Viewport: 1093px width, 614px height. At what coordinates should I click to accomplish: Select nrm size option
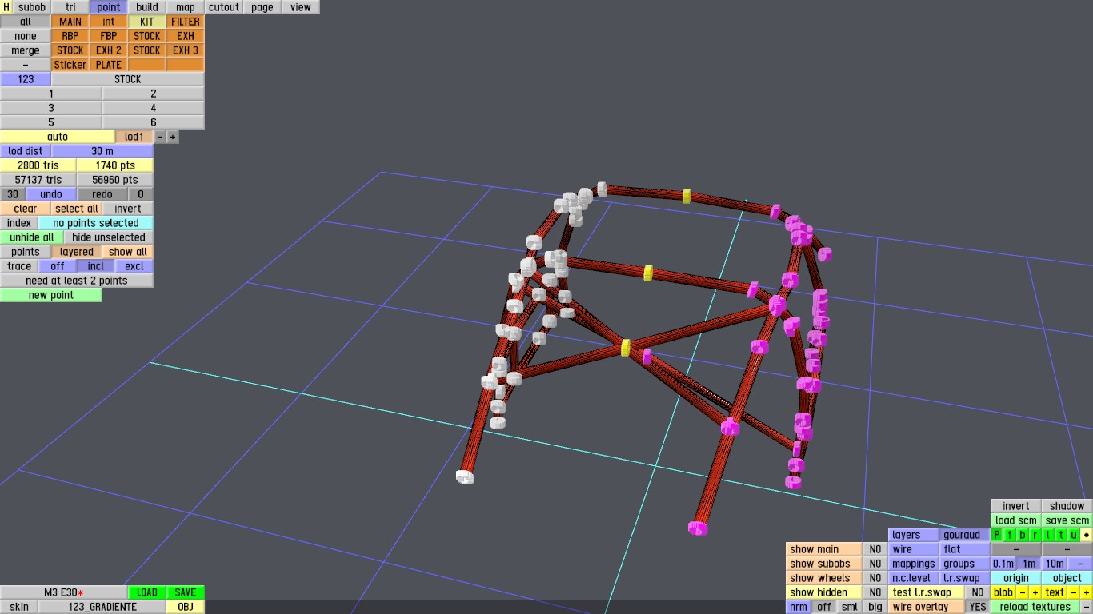(798, 607)
